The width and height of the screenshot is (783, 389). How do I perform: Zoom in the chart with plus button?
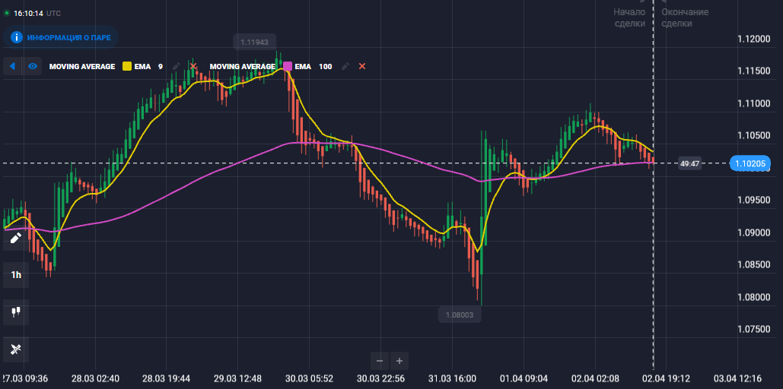399,360
